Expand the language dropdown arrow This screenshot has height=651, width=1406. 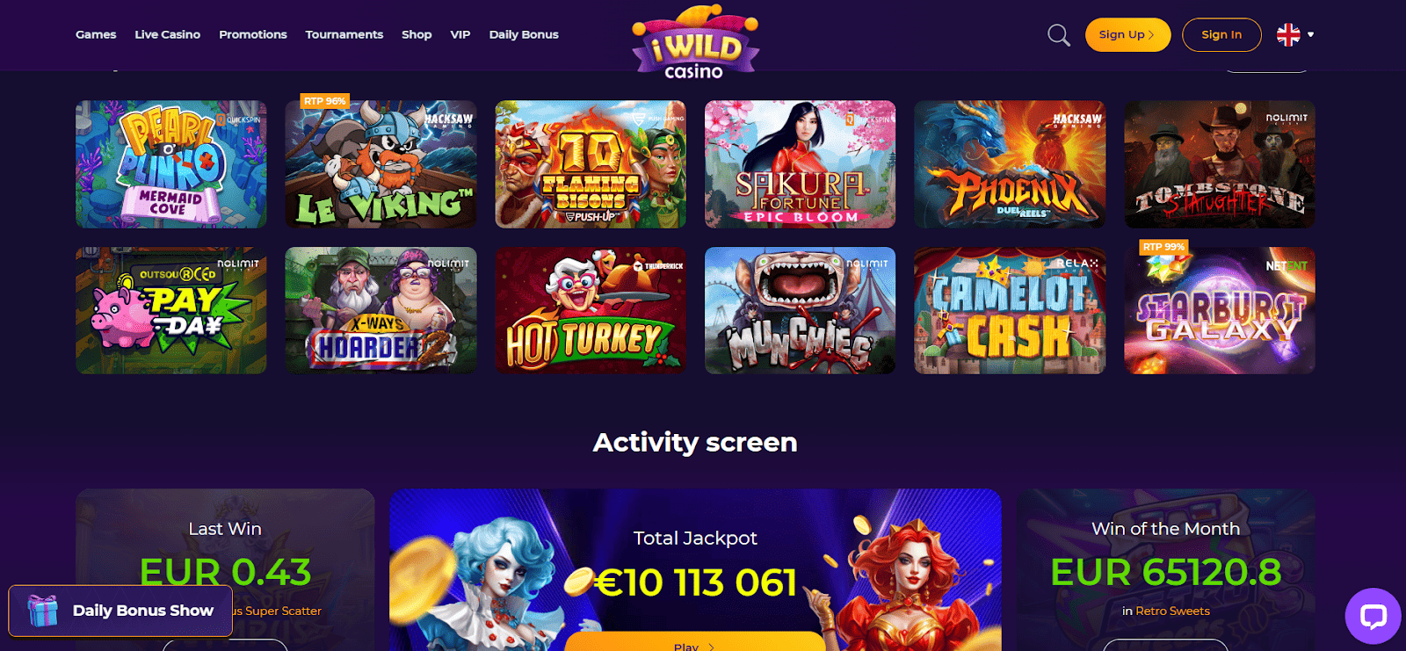click(1310, 35)
